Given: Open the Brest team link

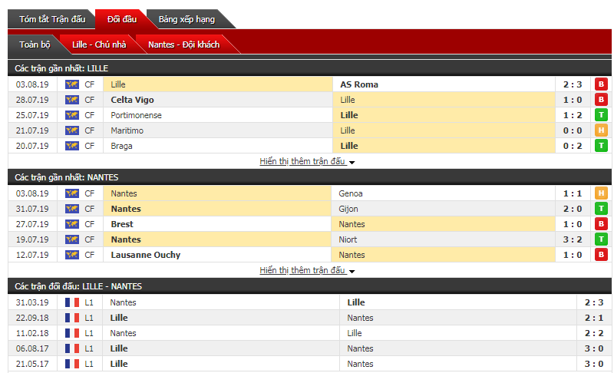Looking at the screenshot, I should coord(122,224).
